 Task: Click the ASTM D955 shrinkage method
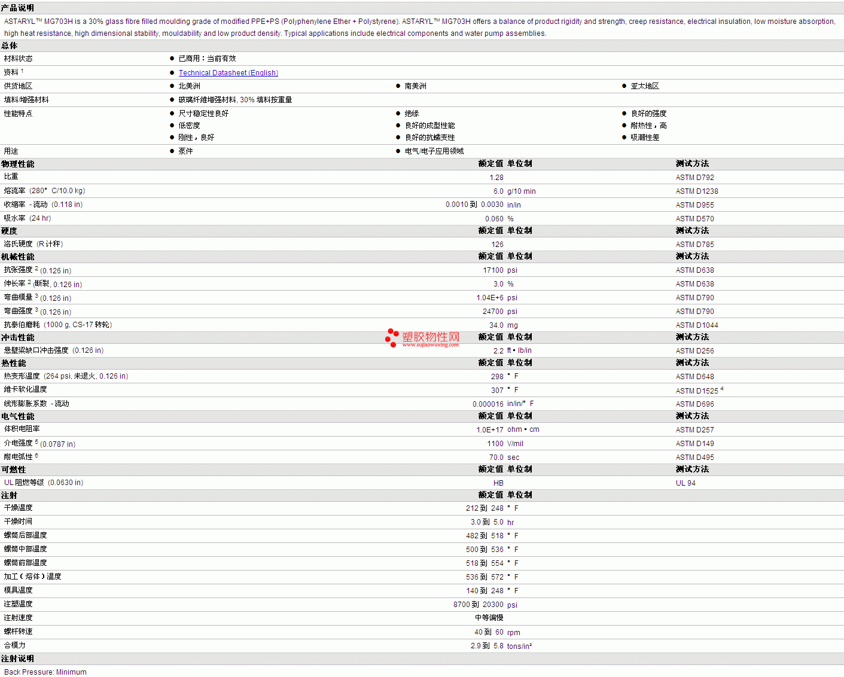[x=695, y=205]
